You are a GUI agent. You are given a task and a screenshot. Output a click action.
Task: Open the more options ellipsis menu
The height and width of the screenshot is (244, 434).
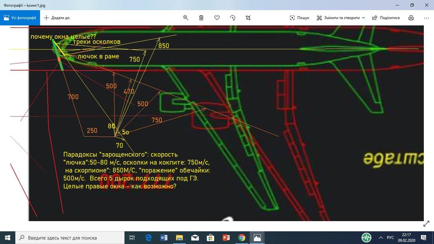click(x=426, y=18)
